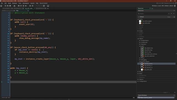Select obj_with_statement in resource tree
The image size is (177, 100).
tap(149, 56)
